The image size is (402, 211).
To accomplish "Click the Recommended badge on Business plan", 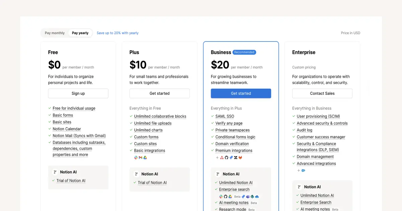I will (244, 52).
